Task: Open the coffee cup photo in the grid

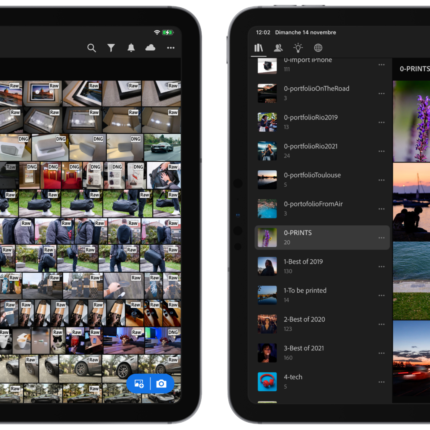Action: point(21,340)
